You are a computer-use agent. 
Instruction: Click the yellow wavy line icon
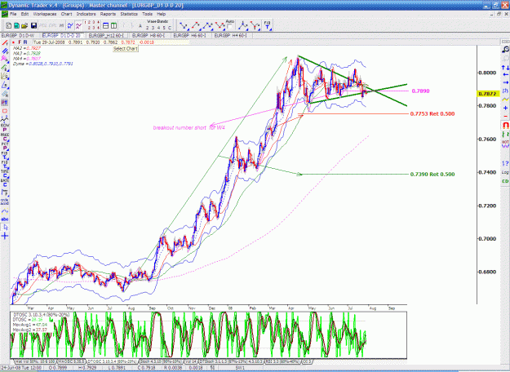click(x=505, y=100)
